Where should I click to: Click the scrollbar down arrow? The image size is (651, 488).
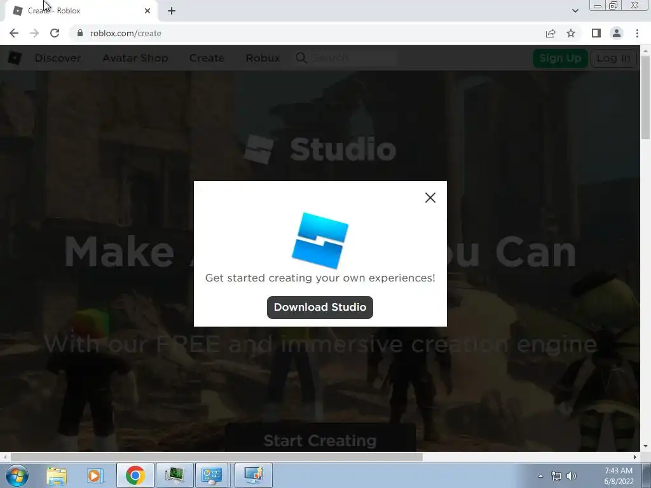(x=645, y=446)
